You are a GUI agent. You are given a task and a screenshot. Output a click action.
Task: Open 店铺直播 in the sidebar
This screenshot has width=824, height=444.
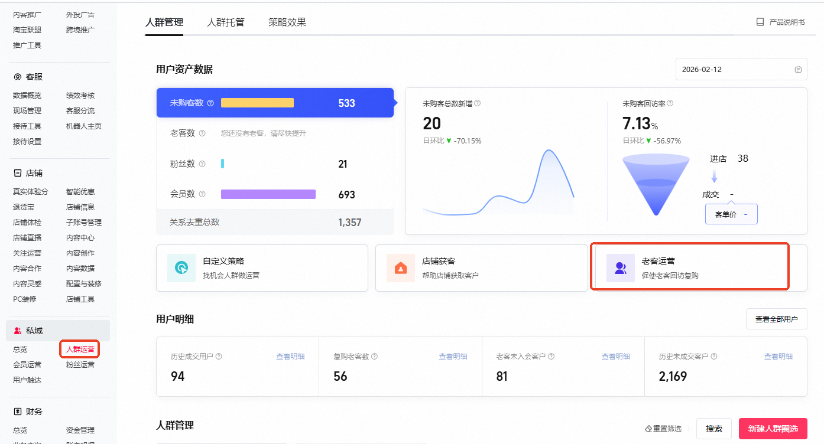click(27, 238)
